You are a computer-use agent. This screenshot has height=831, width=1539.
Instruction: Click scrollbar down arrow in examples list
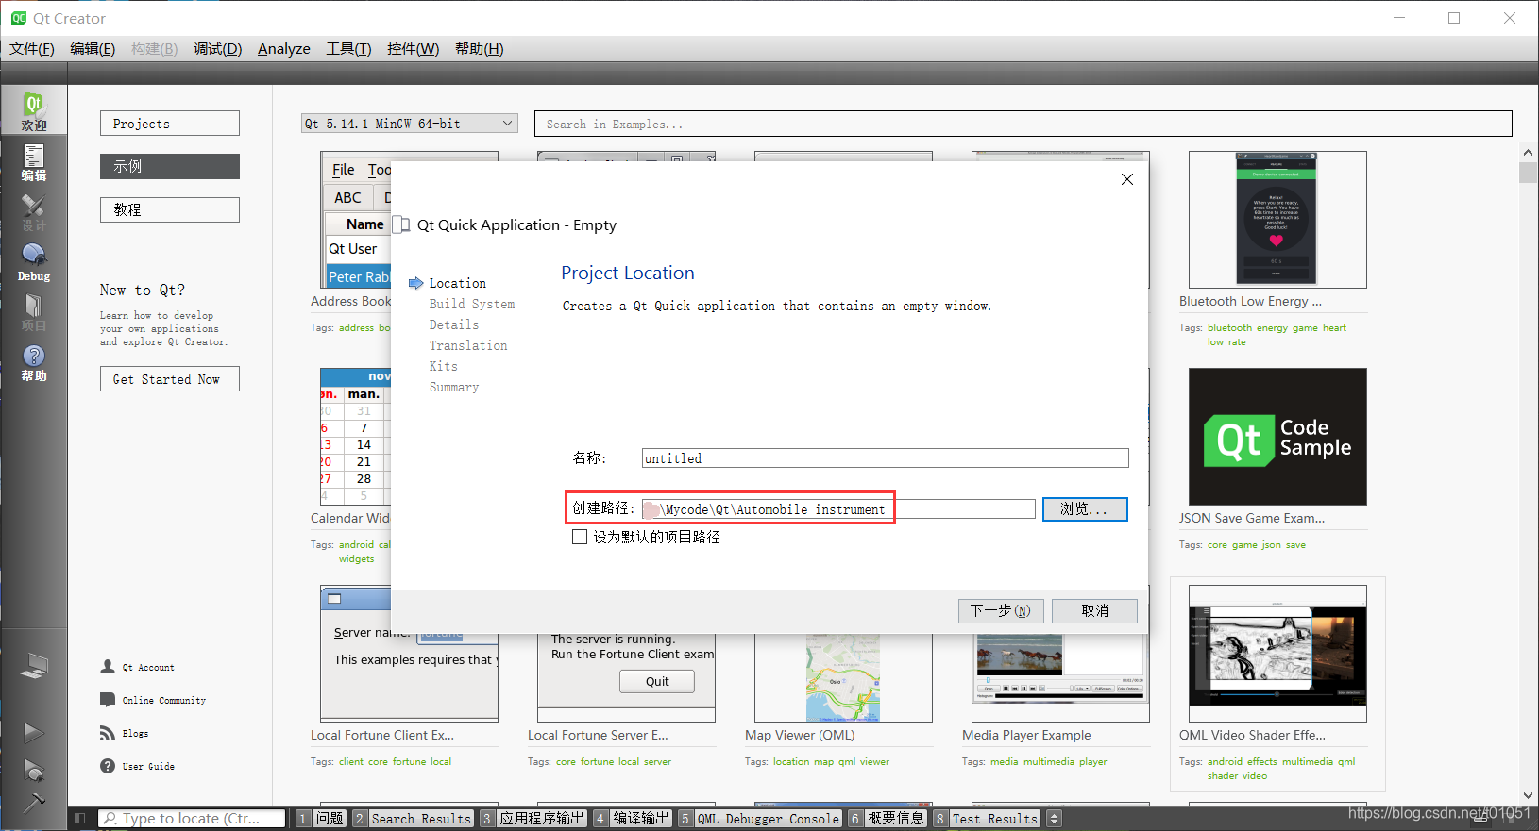pos(1529,795)
